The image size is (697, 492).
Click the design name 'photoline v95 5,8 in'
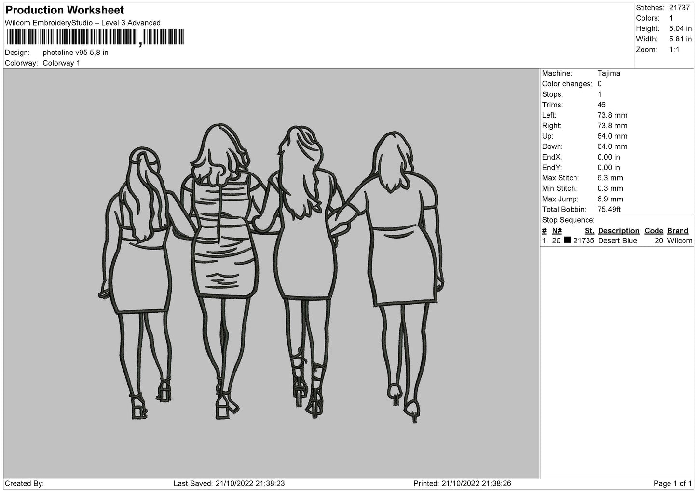[75, 53]
